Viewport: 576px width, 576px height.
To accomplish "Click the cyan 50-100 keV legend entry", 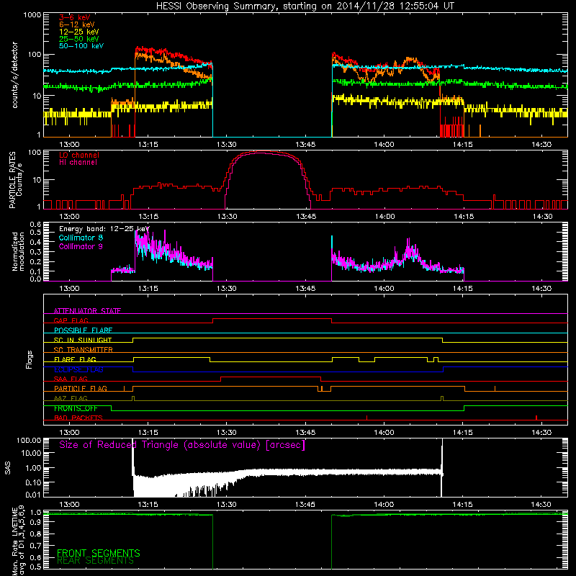I will pyautogui.click(x=81, y=46).
